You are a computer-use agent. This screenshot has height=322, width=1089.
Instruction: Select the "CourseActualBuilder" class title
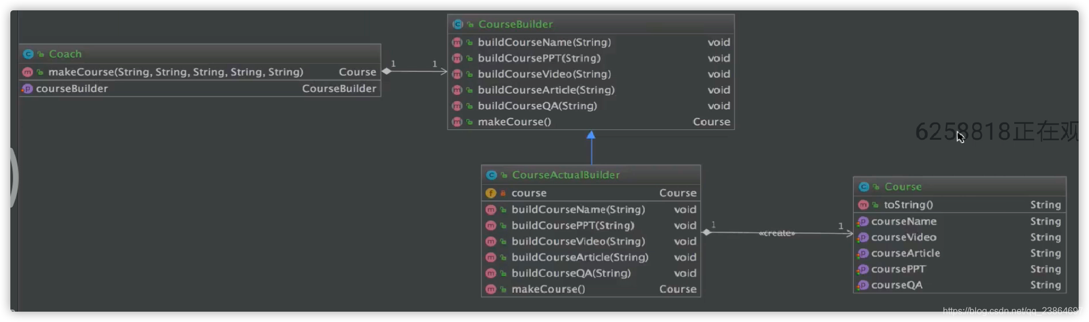point(566,175)
